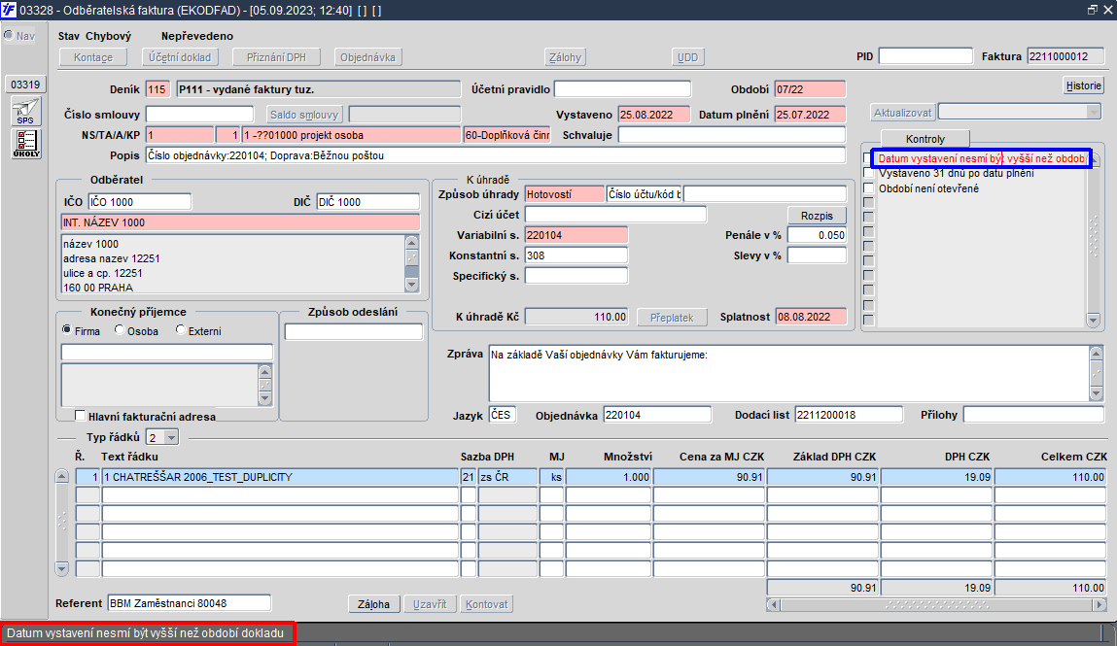Image resolution: width=1117 pixels, height=646 pixels.
Task: Click the Aktualizovat button
Action: tap(902, 113)
